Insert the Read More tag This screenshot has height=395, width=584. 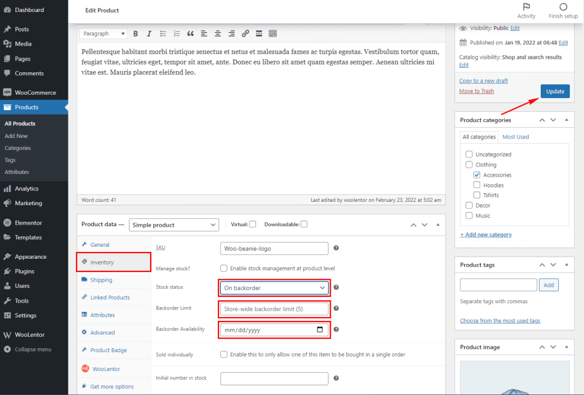[x=259, y=34]
